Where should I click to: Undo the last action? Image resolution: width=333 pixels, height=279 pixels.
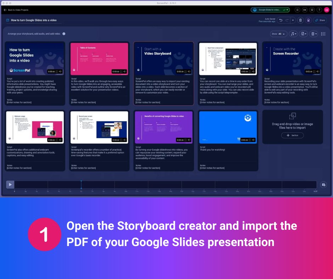[x=281, y=20]
